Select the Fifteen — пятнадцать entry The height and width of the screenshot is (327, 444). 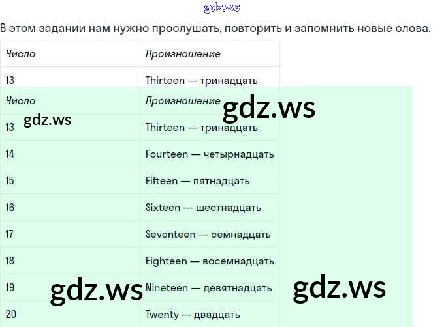click(197, 181)
